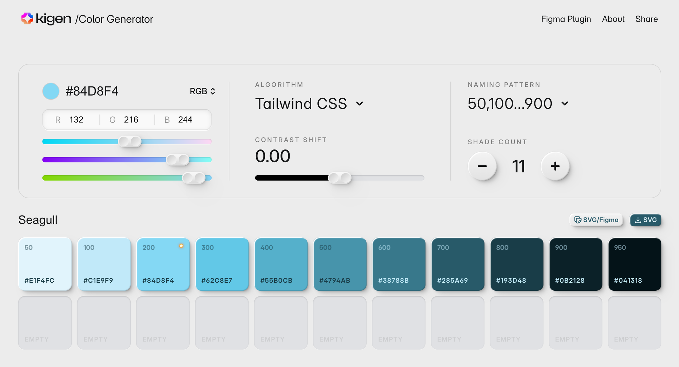Click the minus button to decrease shade count

(482, 166)
